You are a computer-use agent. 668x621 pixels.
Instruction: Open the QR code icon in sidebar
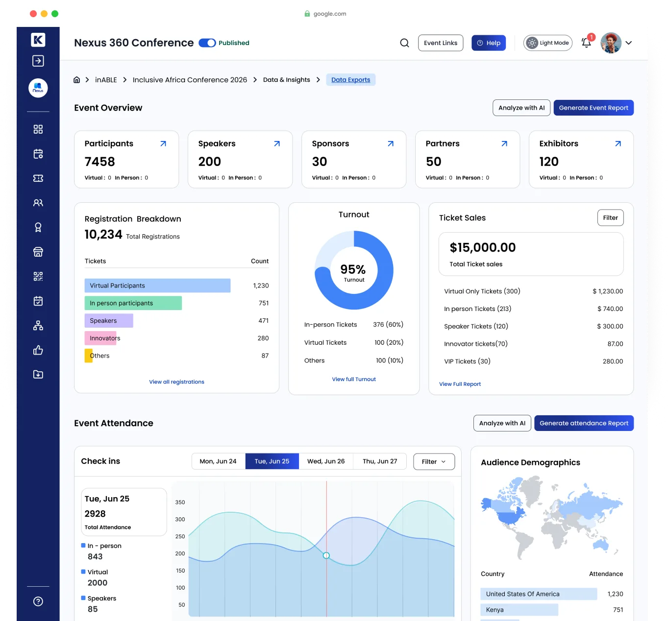(x=38, y=276)
